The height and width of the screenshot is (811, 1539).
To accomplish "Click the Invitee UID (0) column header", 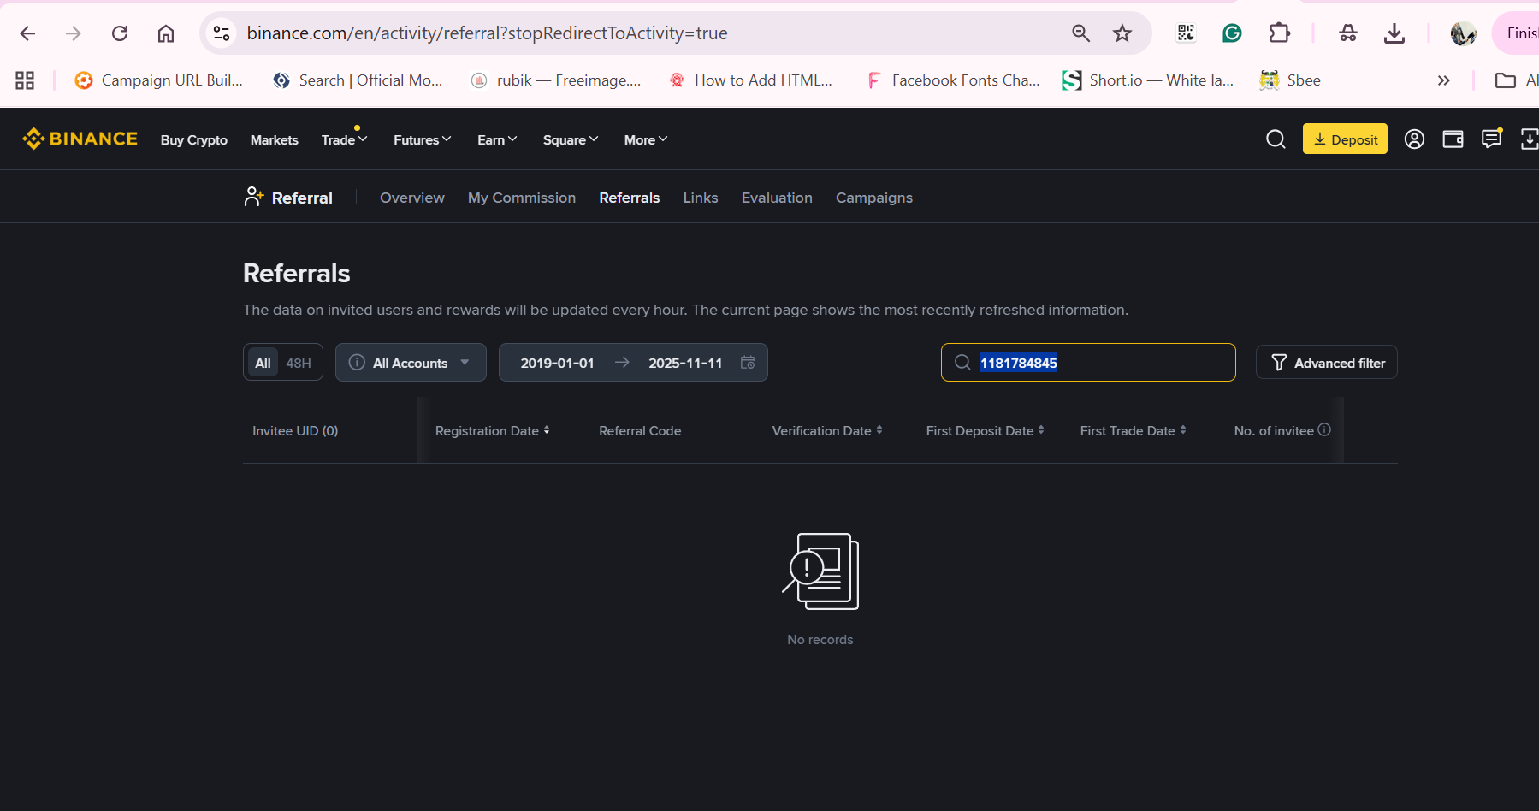I will click(295, 431).
